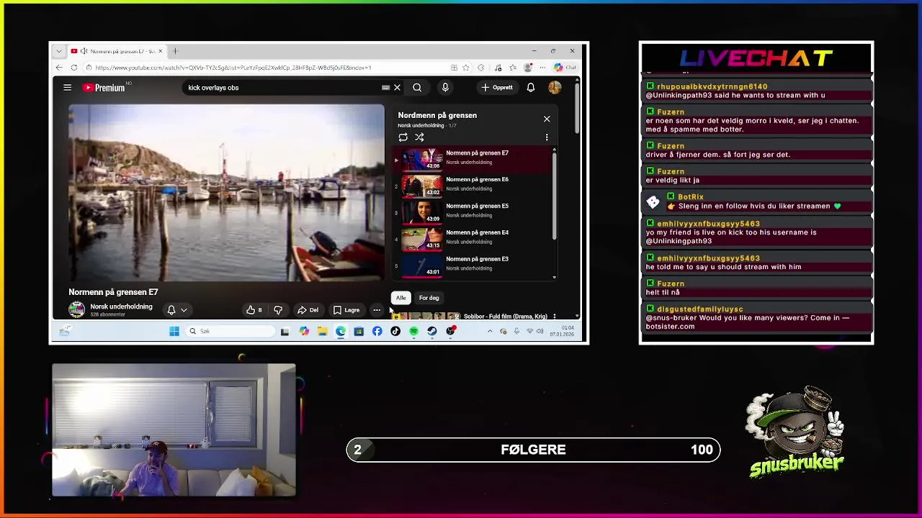Open Facebook from the taskbar
Image resolution: width=922 pixels, height=518 pixels.
tap(377, 332)
